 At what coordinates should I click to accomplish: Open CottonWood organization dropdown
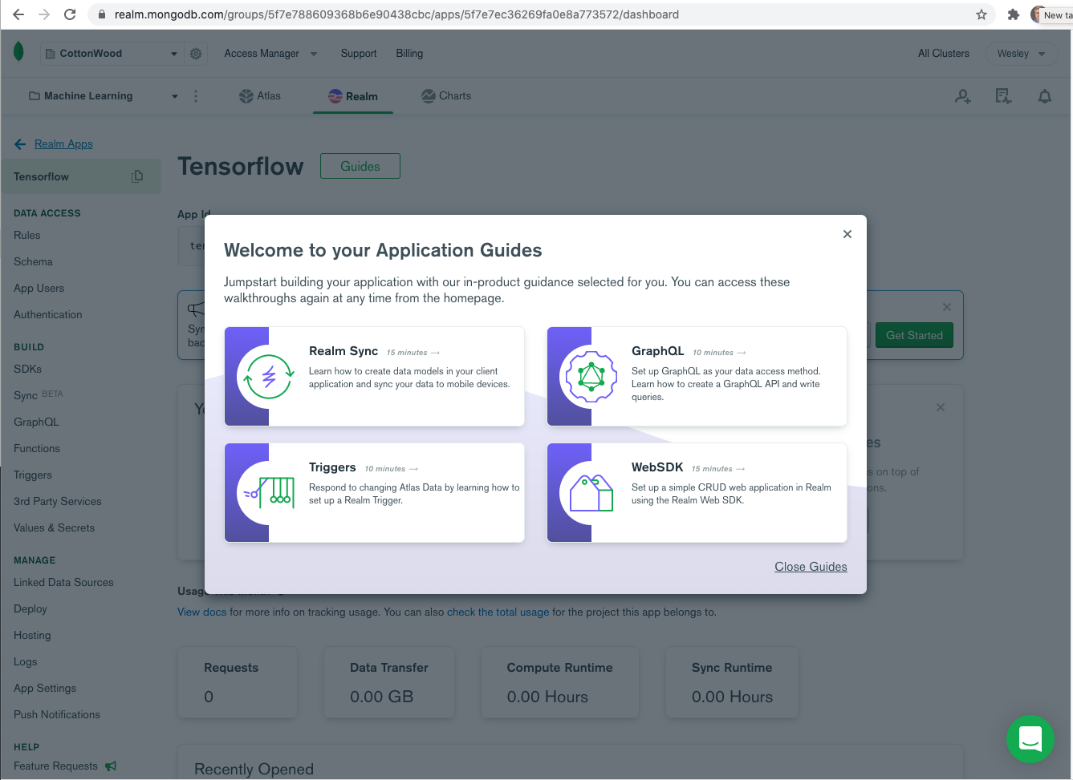point(112,54)
